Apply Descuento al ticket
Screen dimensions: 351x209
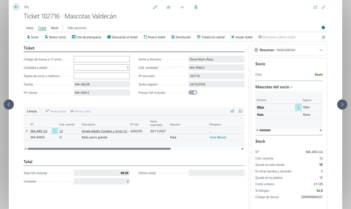pos(122,37)
